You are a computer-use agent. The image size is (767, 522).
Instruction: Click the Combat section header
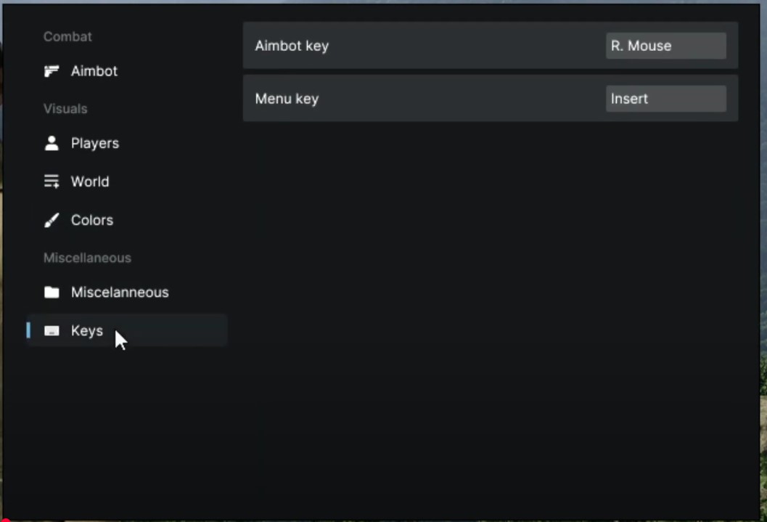click(67, 36)
